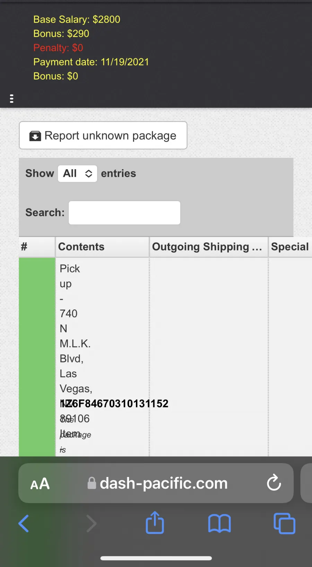The width and height of the screenshot is (312, 567).
Task: Click the package box icon on the Report button
Action: [x=35, y=136]
